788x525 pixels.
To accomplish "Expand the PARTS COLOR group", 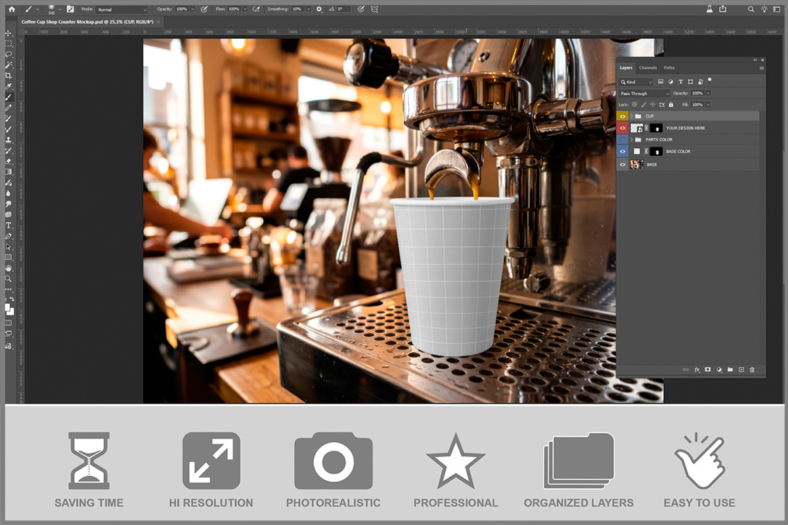I will coord(632,140).
